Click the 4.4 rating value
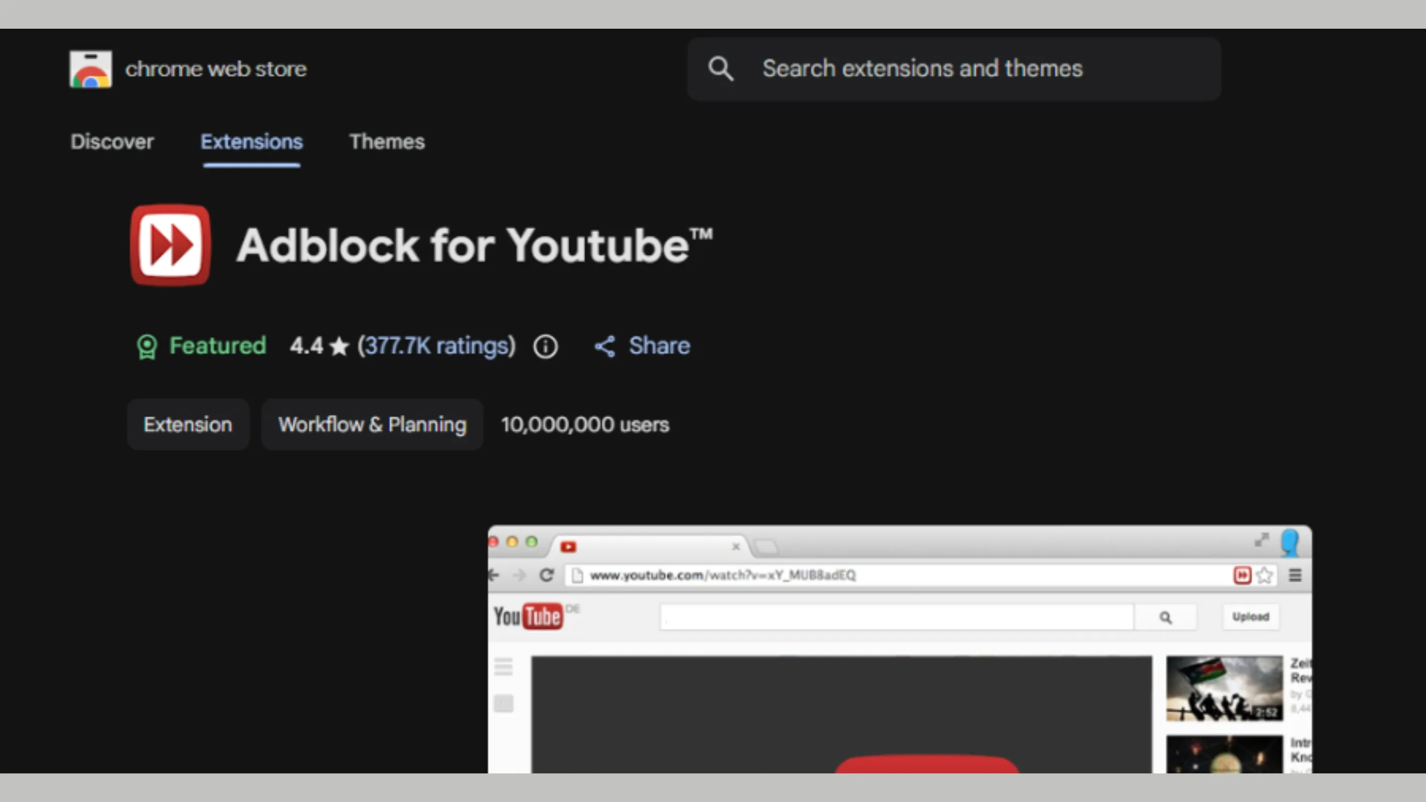1426x802 pixels. (x=306, y=346)
